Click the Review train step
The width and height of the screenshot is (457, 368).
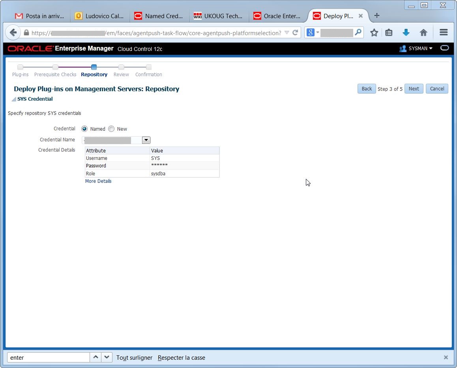[x=121, y=74]
